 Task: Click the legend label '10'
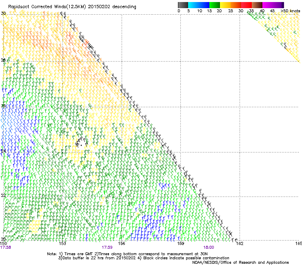pyautogui.click(x=200, y=11)
